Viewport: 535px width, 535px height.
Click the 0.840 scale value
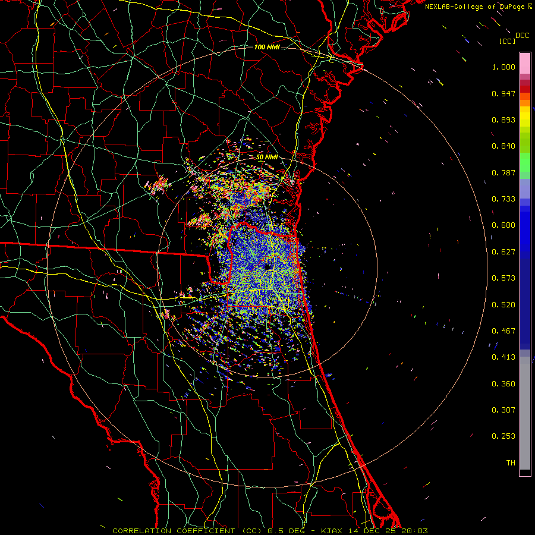pos(503,146)
